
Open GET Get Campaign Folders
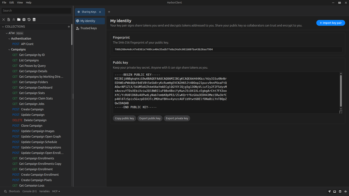[x=30, y=82]
